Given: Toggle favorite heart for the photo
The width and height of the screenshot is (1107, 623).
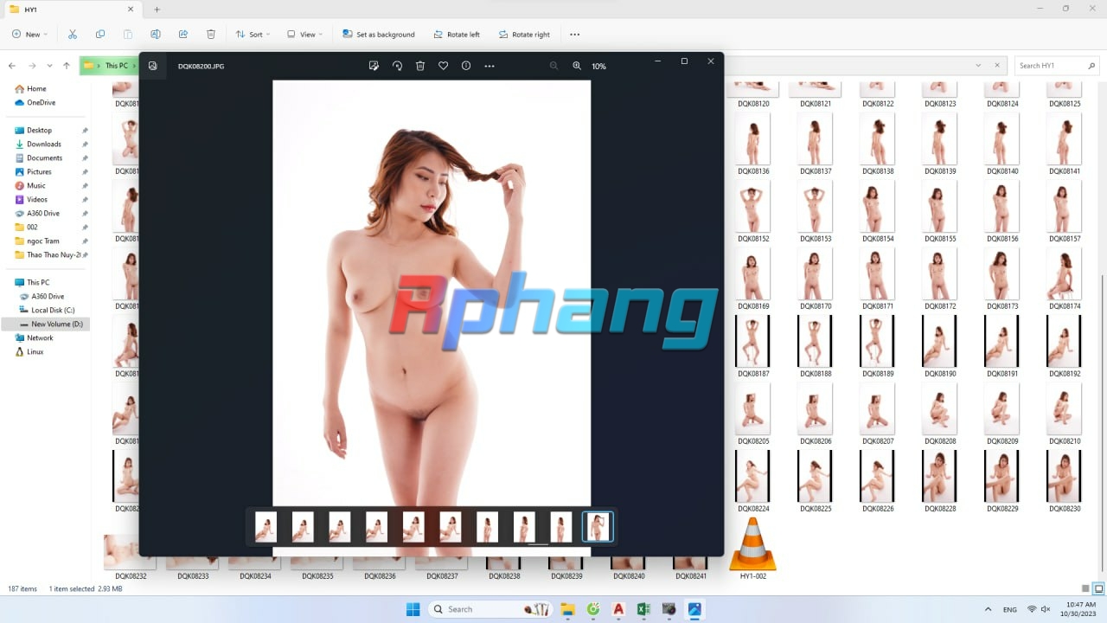Looking at the screenshot, I should click(x=444, y=66).
